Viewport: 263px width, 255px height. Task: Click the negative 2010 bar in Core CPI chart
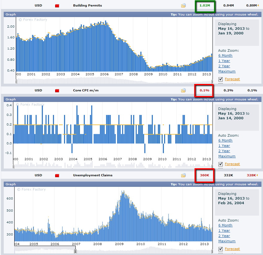(x=163, y=148)
